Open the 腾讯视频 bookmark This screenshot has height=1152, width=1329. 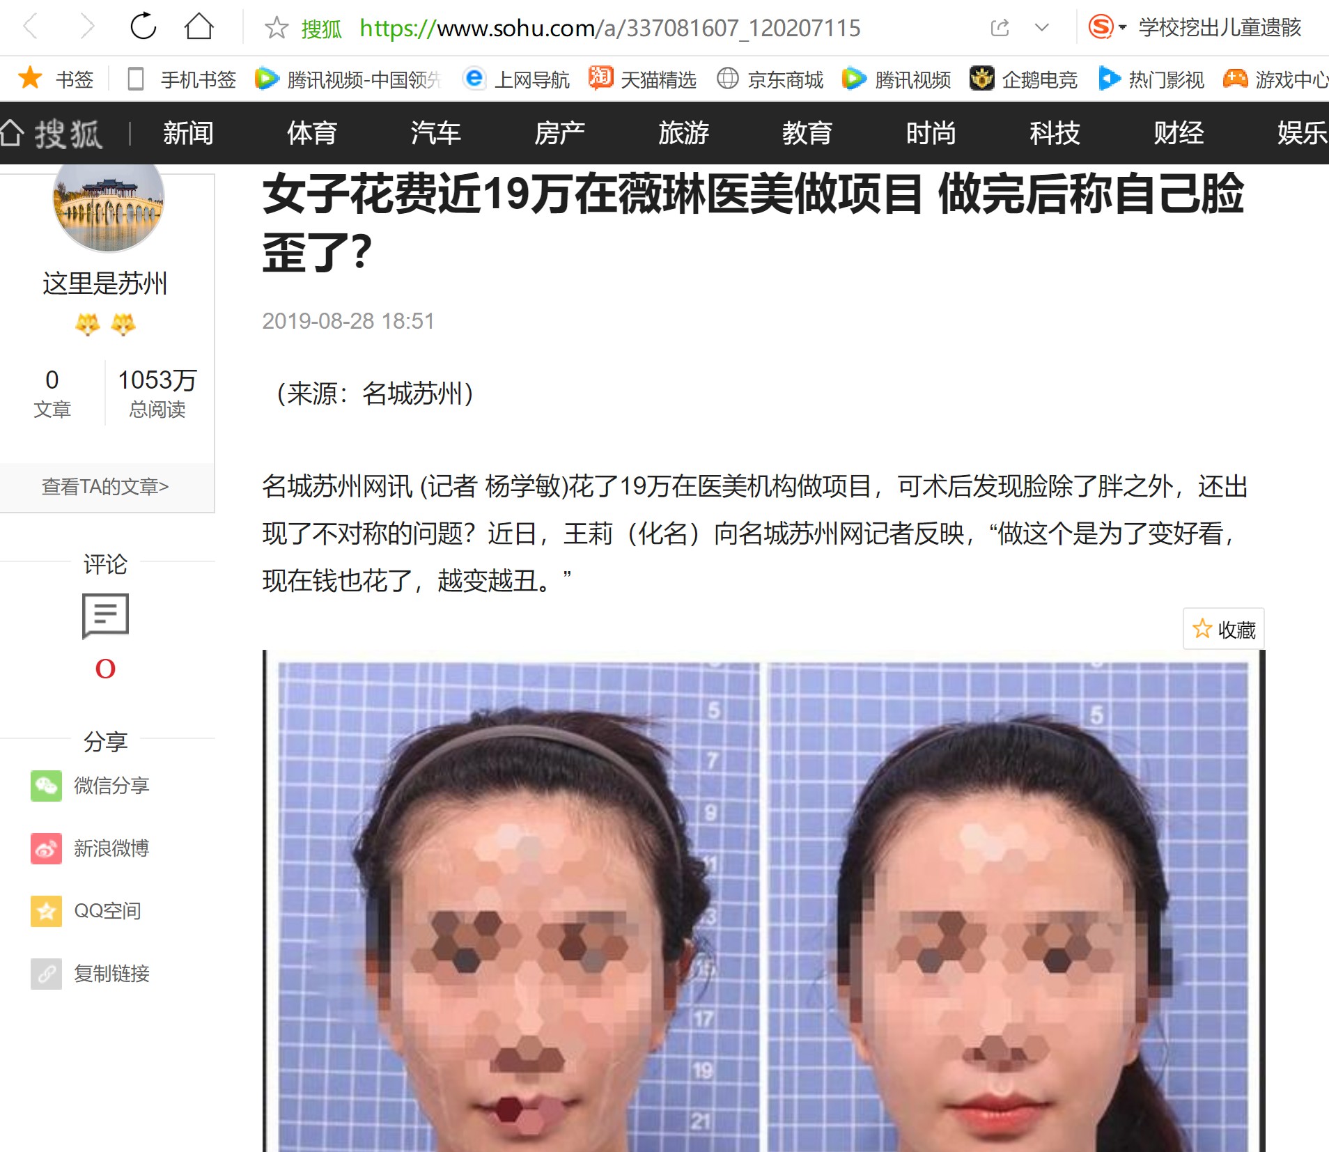tap(896, 79)
